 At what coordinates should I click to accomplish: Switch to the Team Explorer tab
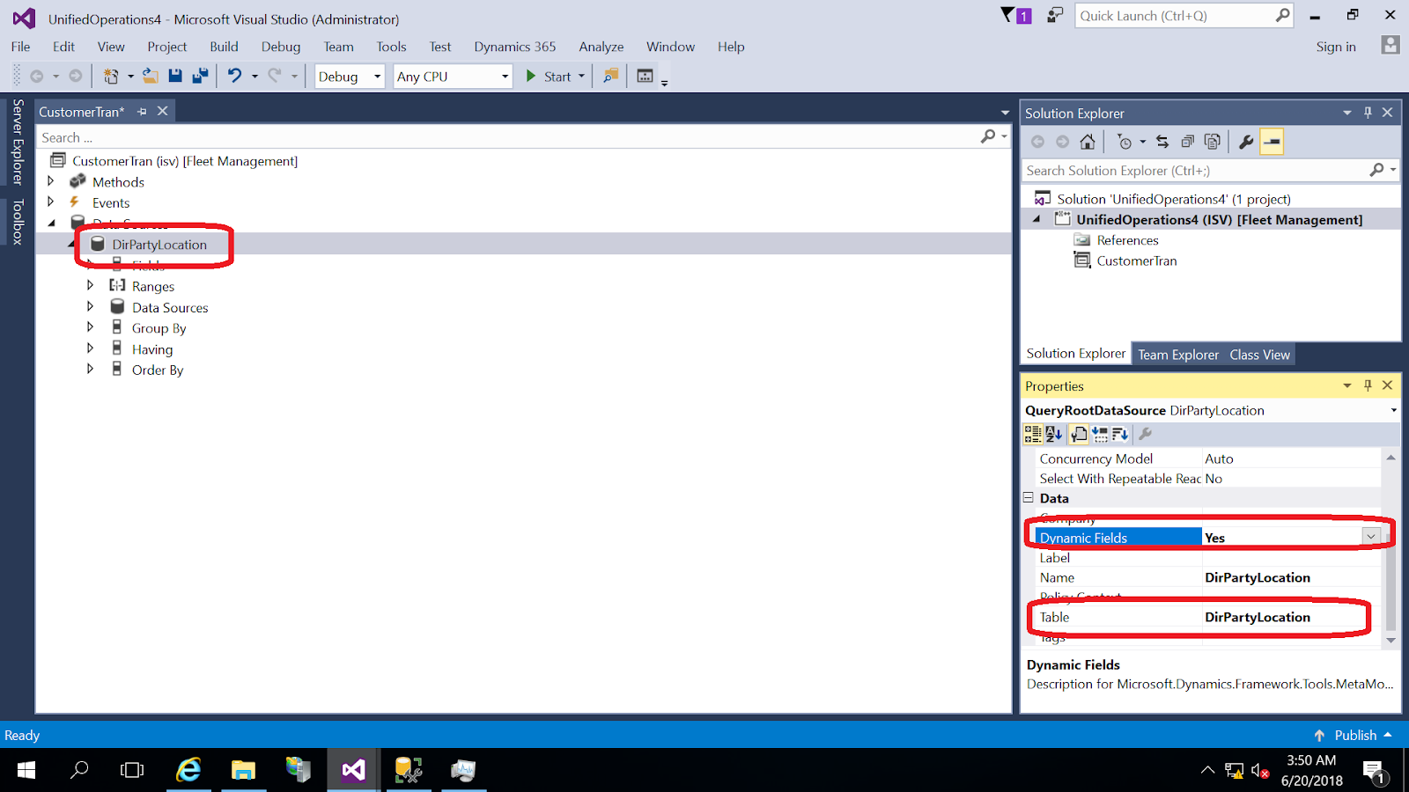click(x=1178, y=355)
